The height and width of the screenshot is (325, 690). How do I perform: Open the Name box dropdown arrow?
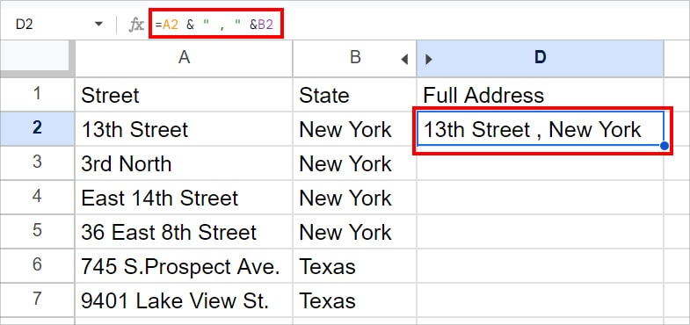(x=98, y=25)
